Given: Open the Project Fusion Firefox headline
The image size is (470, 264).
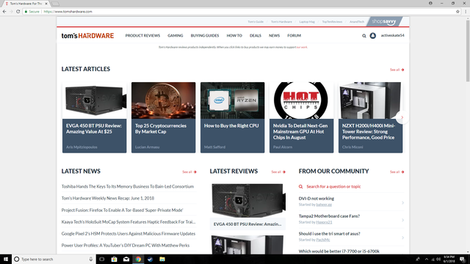Looking at the screenshot, I should click(x=123, y=210).
